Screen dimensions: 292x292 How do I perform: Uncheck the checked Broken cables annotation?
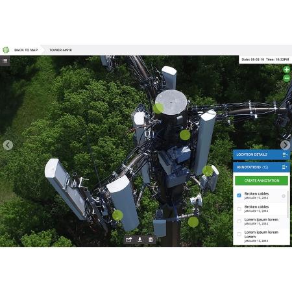pyautogui.click(x=239, y=195)
